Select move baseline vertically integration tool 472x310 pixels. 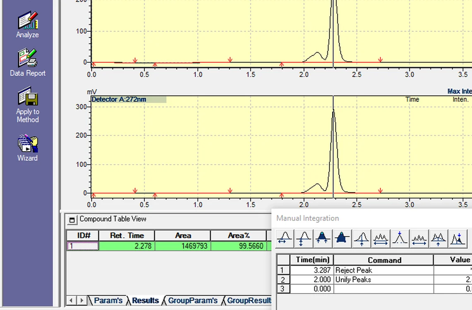point(303,239)
